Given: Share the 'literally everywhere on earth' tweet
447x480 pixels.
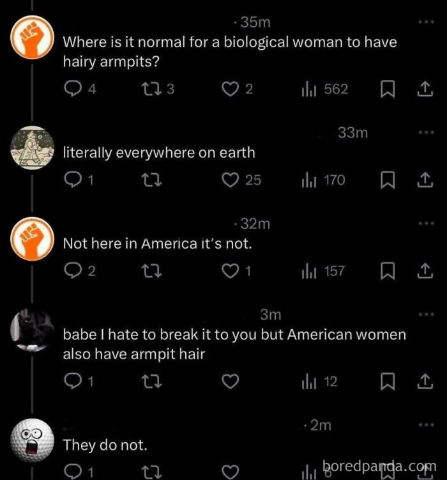Looking at the screenshot, I should pyautogui.click(x=425, y=180).
